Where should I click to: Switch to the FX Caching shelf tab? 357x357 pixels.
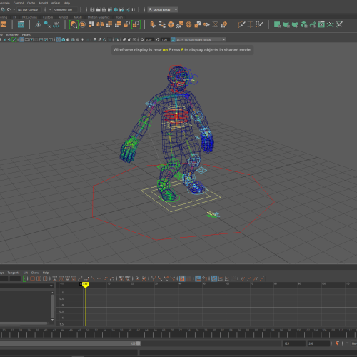point(29,17)
